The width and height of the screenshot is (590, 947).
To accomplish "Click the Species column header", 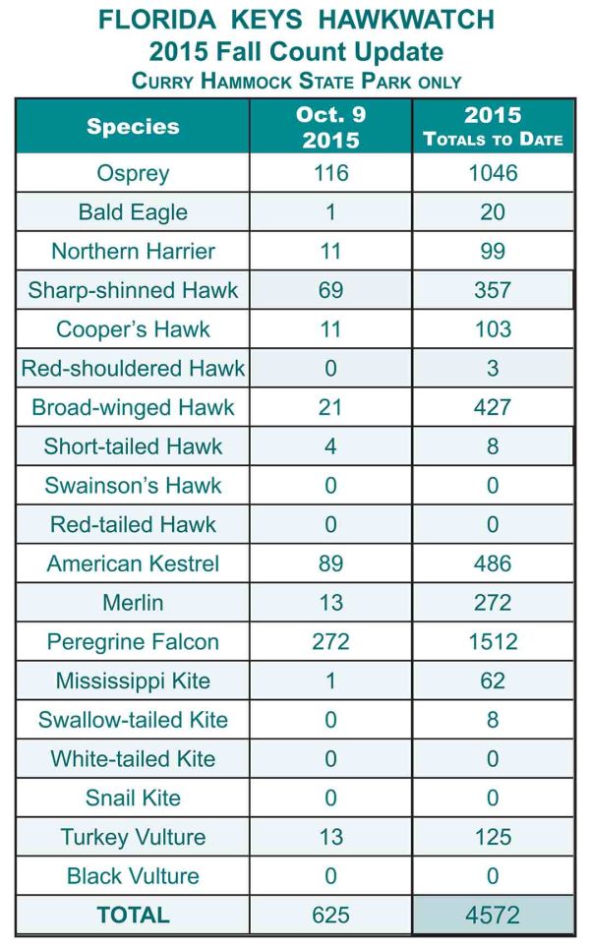I will (133, 126).
